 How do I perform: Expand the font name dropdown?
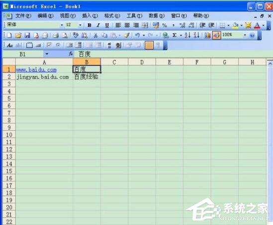[62, 25]
